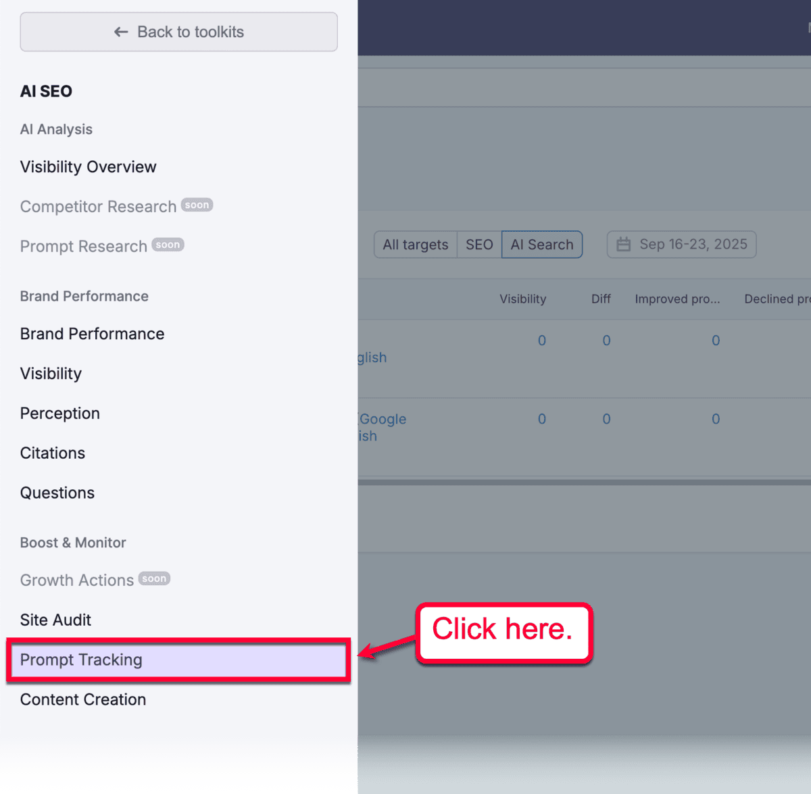Select the SEO filter tab
Viewport: 811px width, 794px height.
(x=479, y=245)
